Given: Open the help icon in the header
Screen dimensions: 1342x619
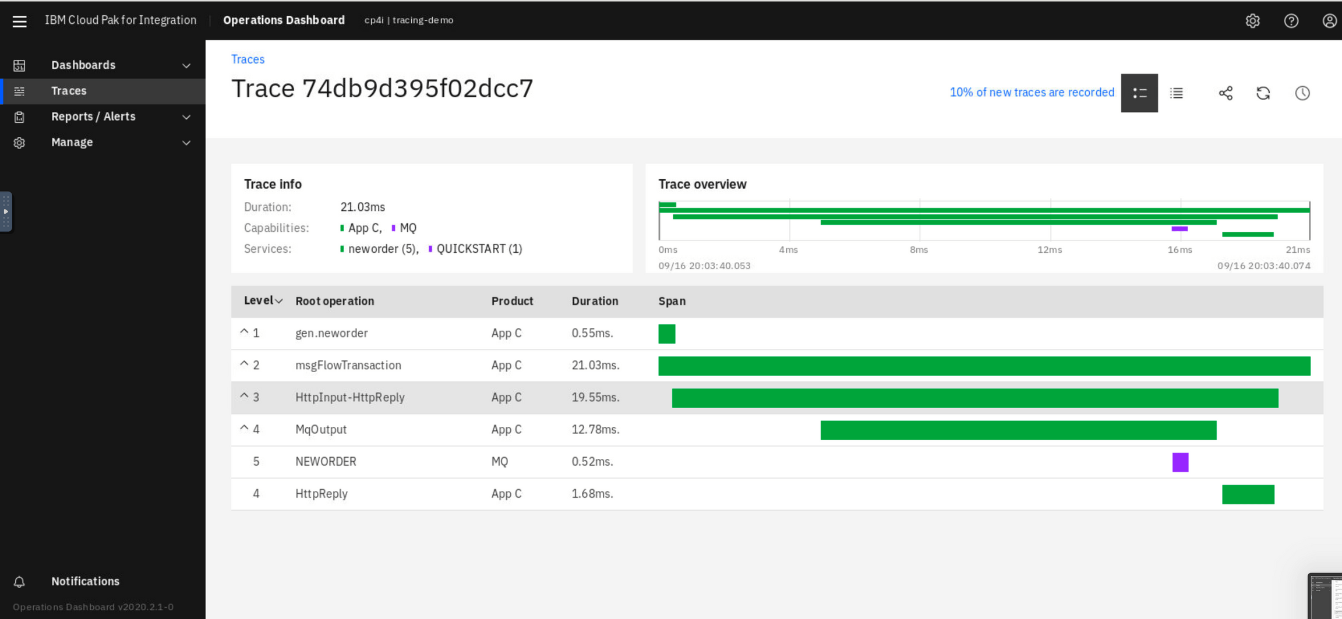Looking at the screenshot, I should coord(1291,20).
